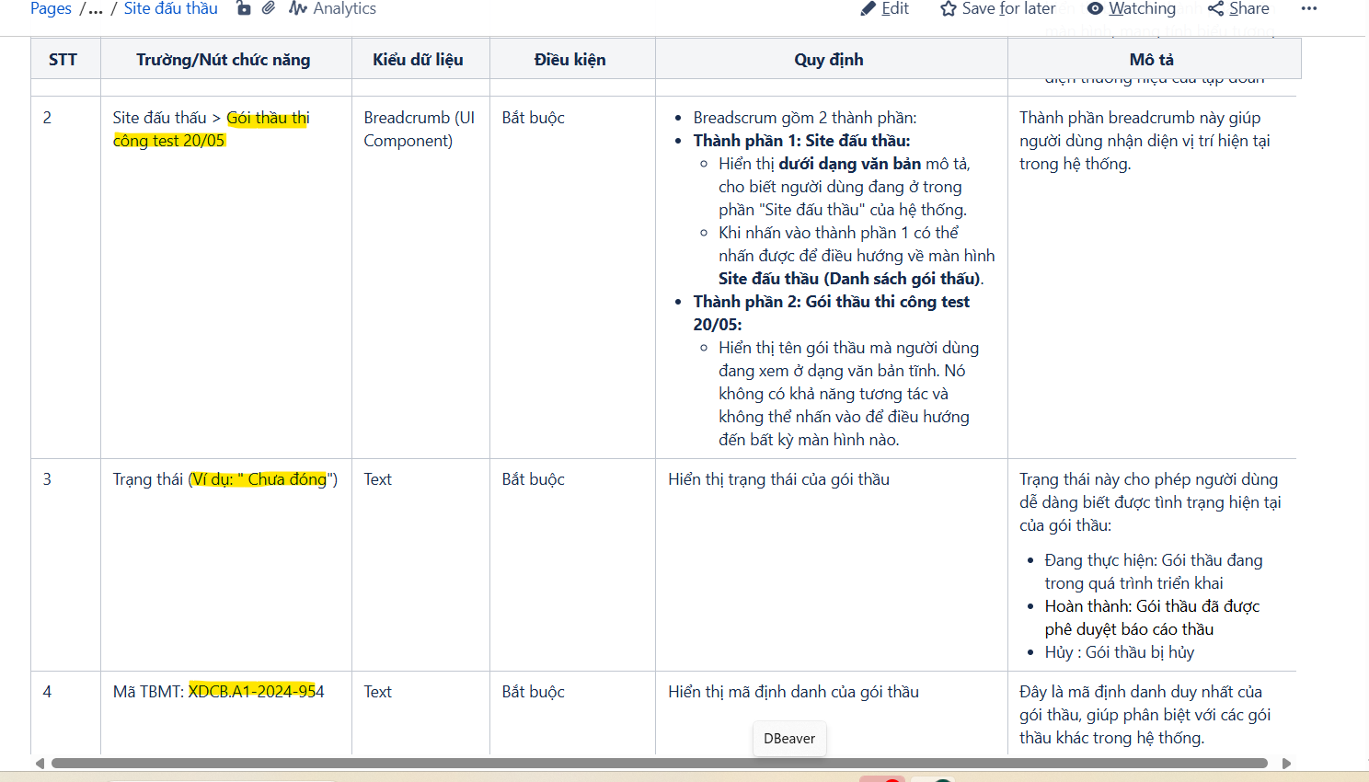Screen dimensions: 1369x782
Task: Open the three-dot more actions menu
Action: point(1309,8)
